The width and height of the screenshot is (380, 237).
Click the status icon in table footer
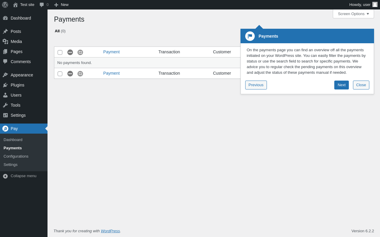(x=70, y=73)
